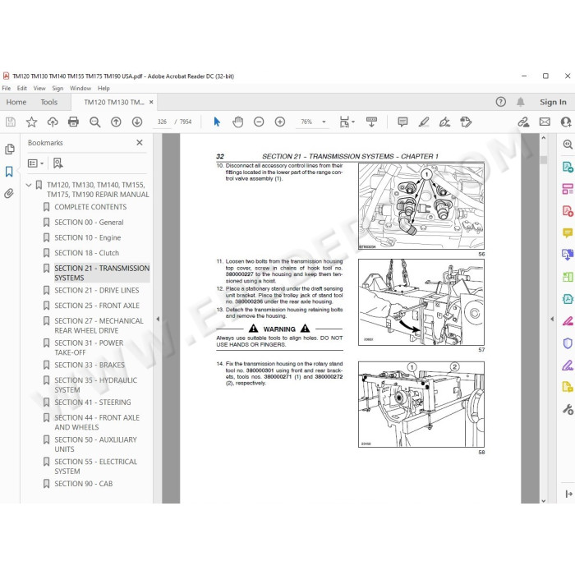Open SECTION 90 - CAB bookmark
Image resolution: width=575 pixels, height=575 pixels.
pos(84,484)
